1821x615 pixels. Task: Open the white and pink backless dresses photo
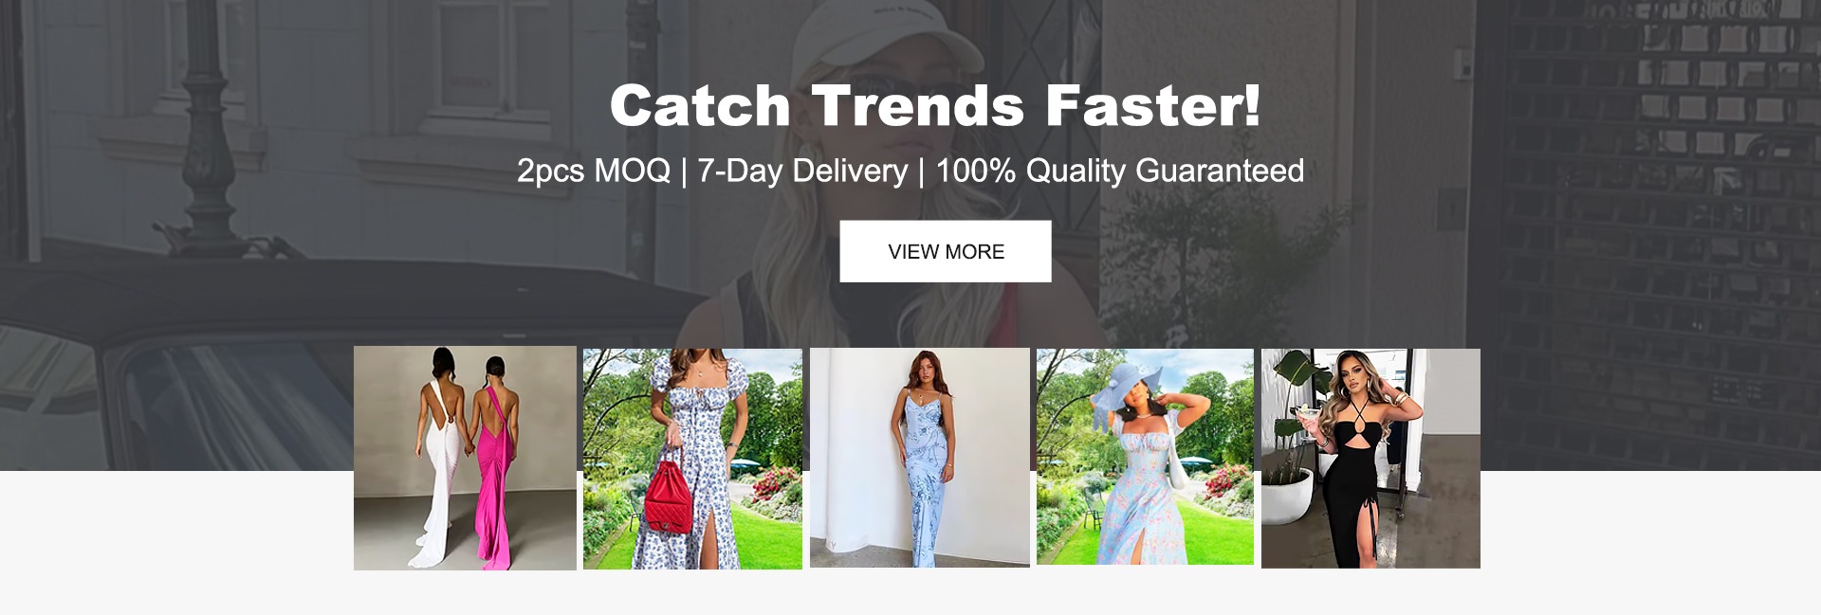point(465,458)
